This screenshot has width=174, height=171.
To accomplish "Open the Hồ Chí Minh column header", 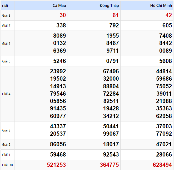I will coord(161,6).
